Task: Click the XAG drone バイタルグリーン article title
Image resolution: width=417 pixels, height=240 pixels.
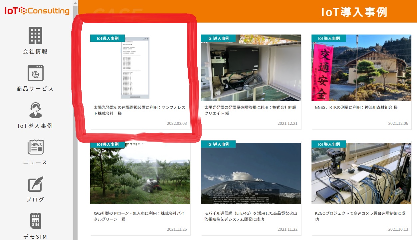Action: coord(139,216)
